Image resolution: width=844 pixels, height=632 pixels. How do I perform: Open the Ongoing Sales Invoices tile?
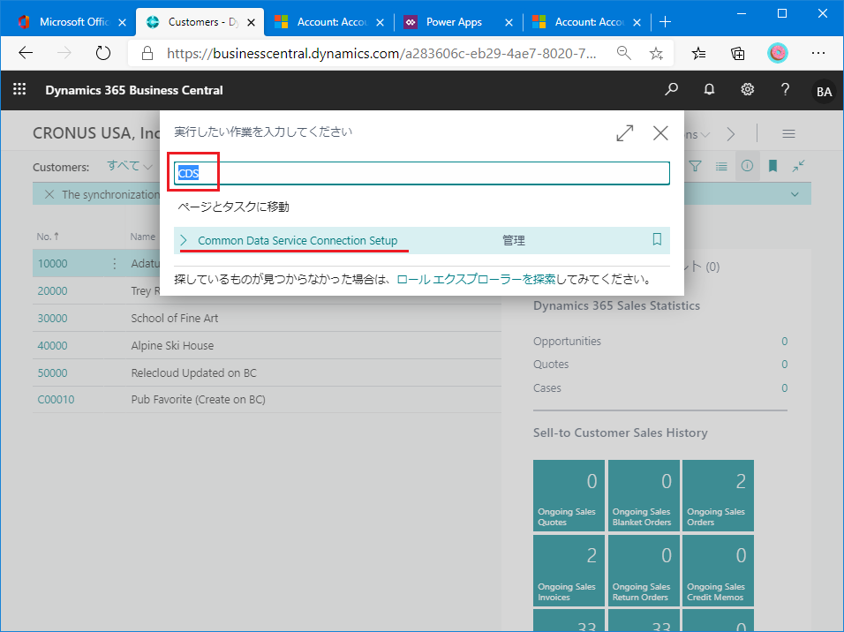pyautogui.click(x=569, y=570)
